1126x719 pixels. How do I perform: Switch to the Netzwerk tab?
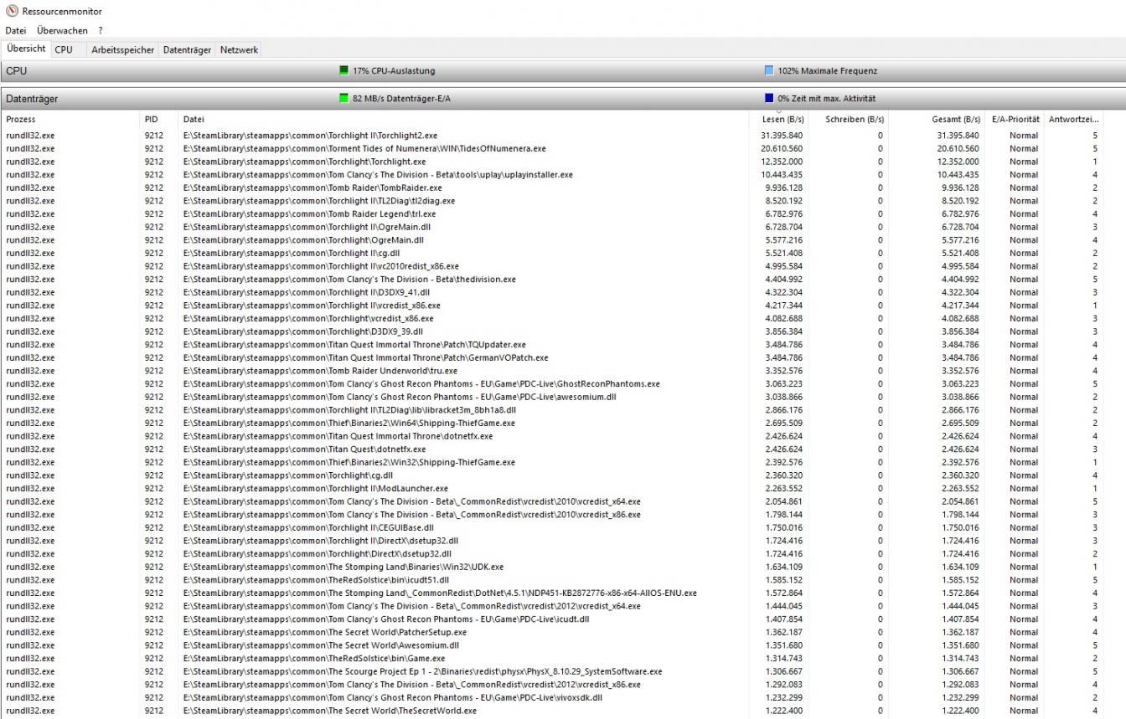[239, 49]
